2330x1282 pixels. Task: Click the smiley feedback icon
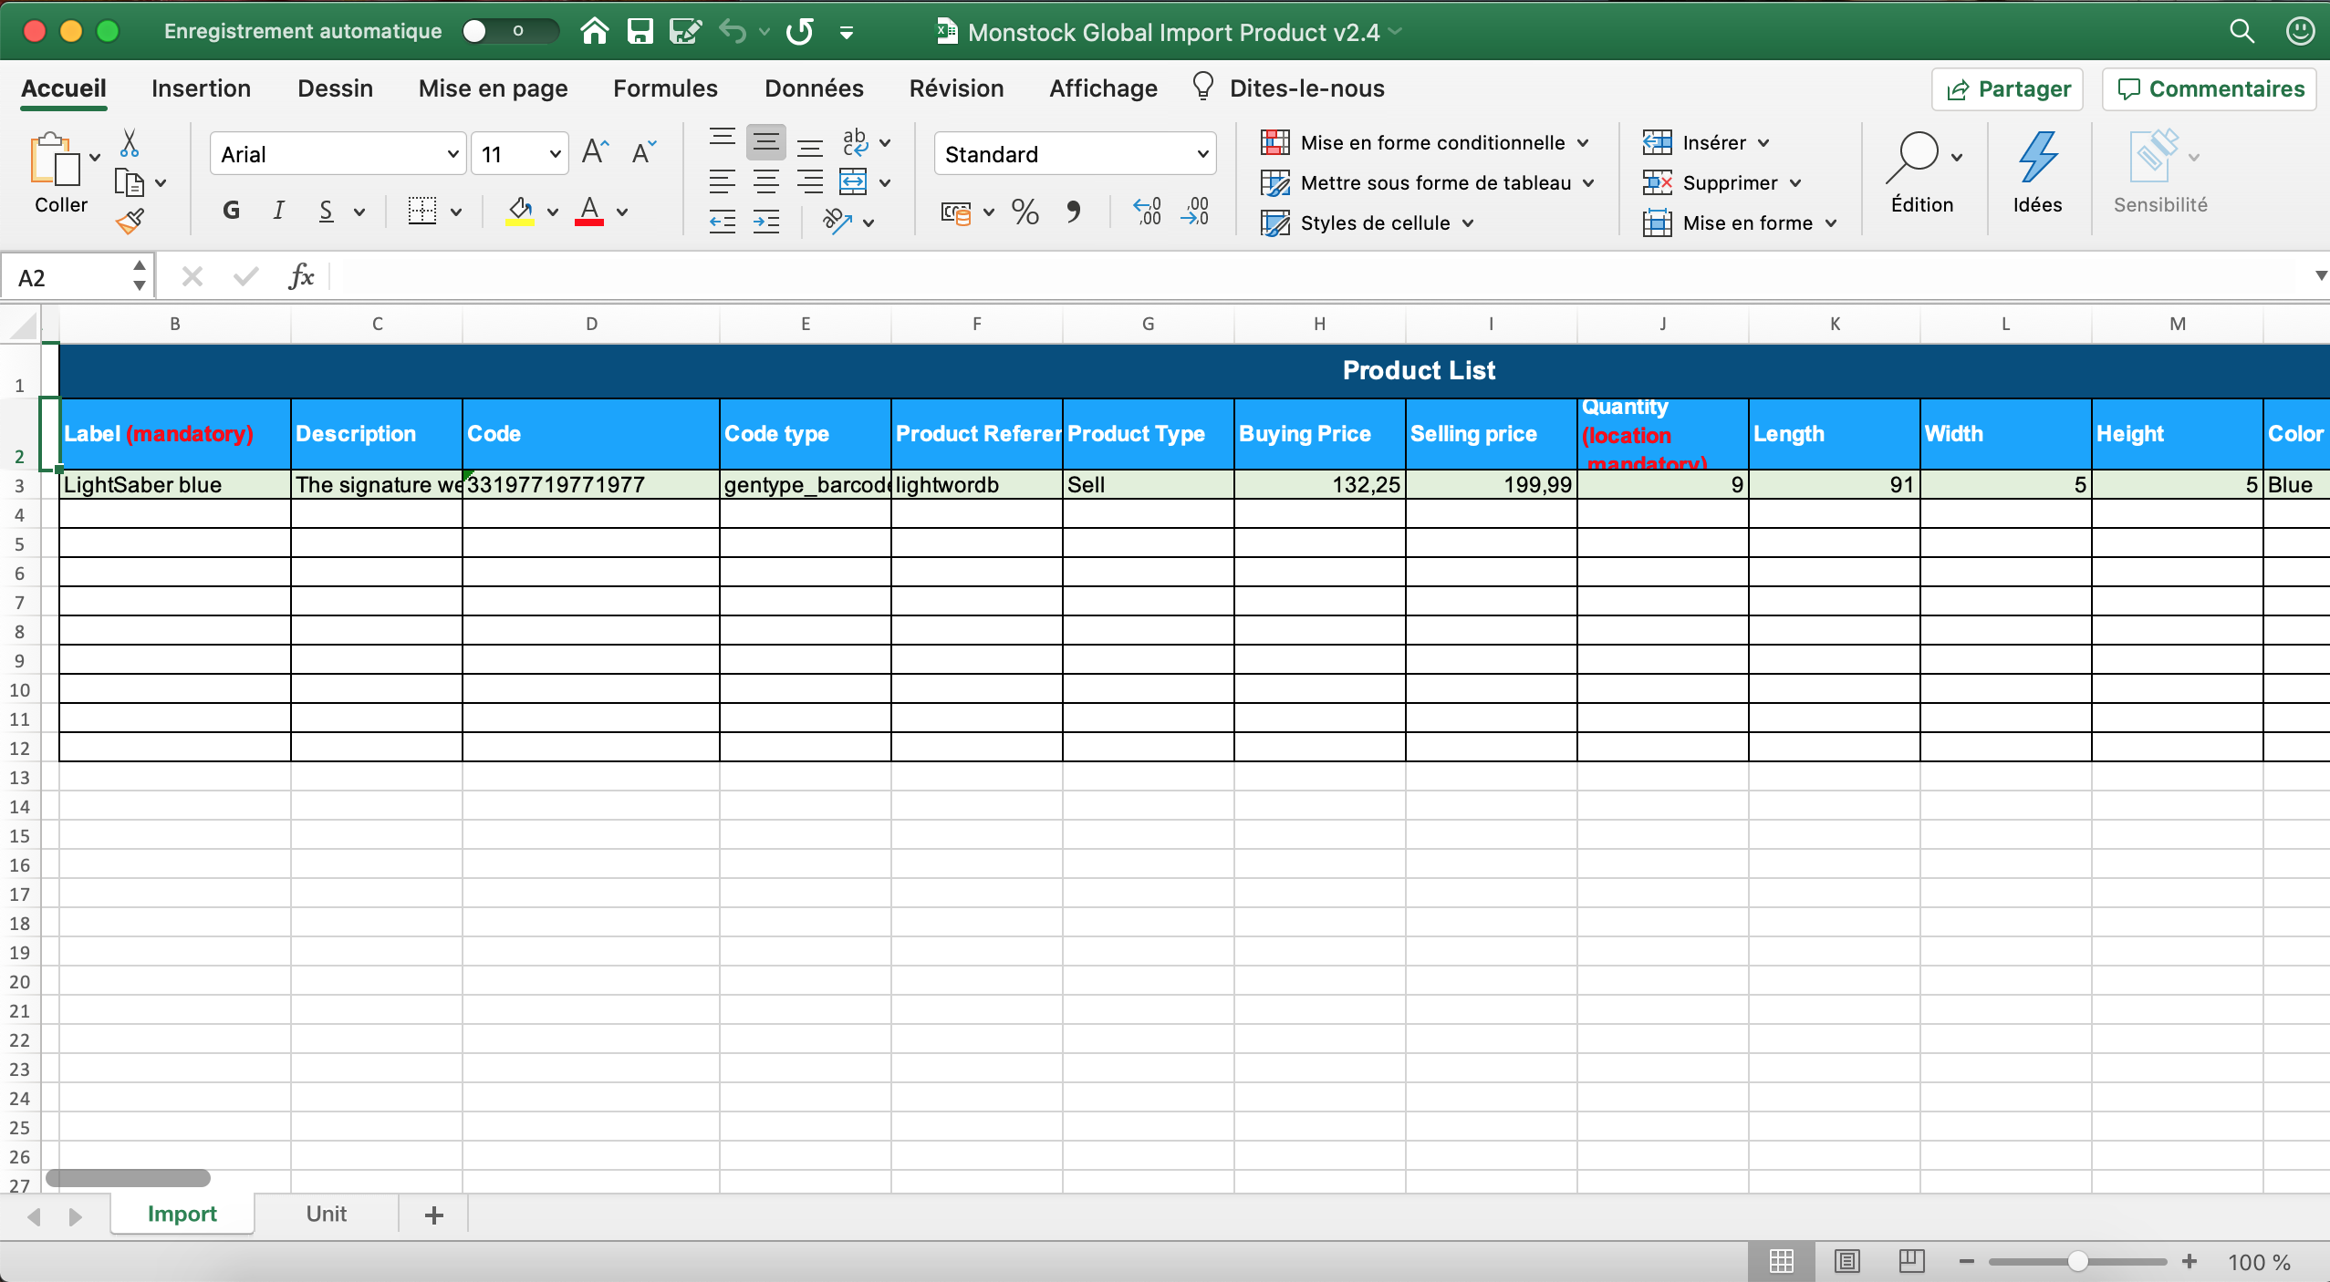point(2301,32)
